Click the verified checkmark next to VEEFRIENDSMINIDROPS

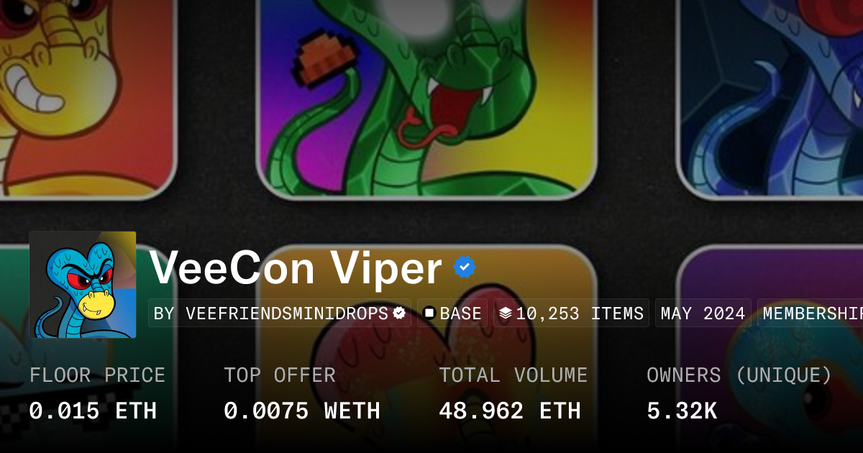399,314
